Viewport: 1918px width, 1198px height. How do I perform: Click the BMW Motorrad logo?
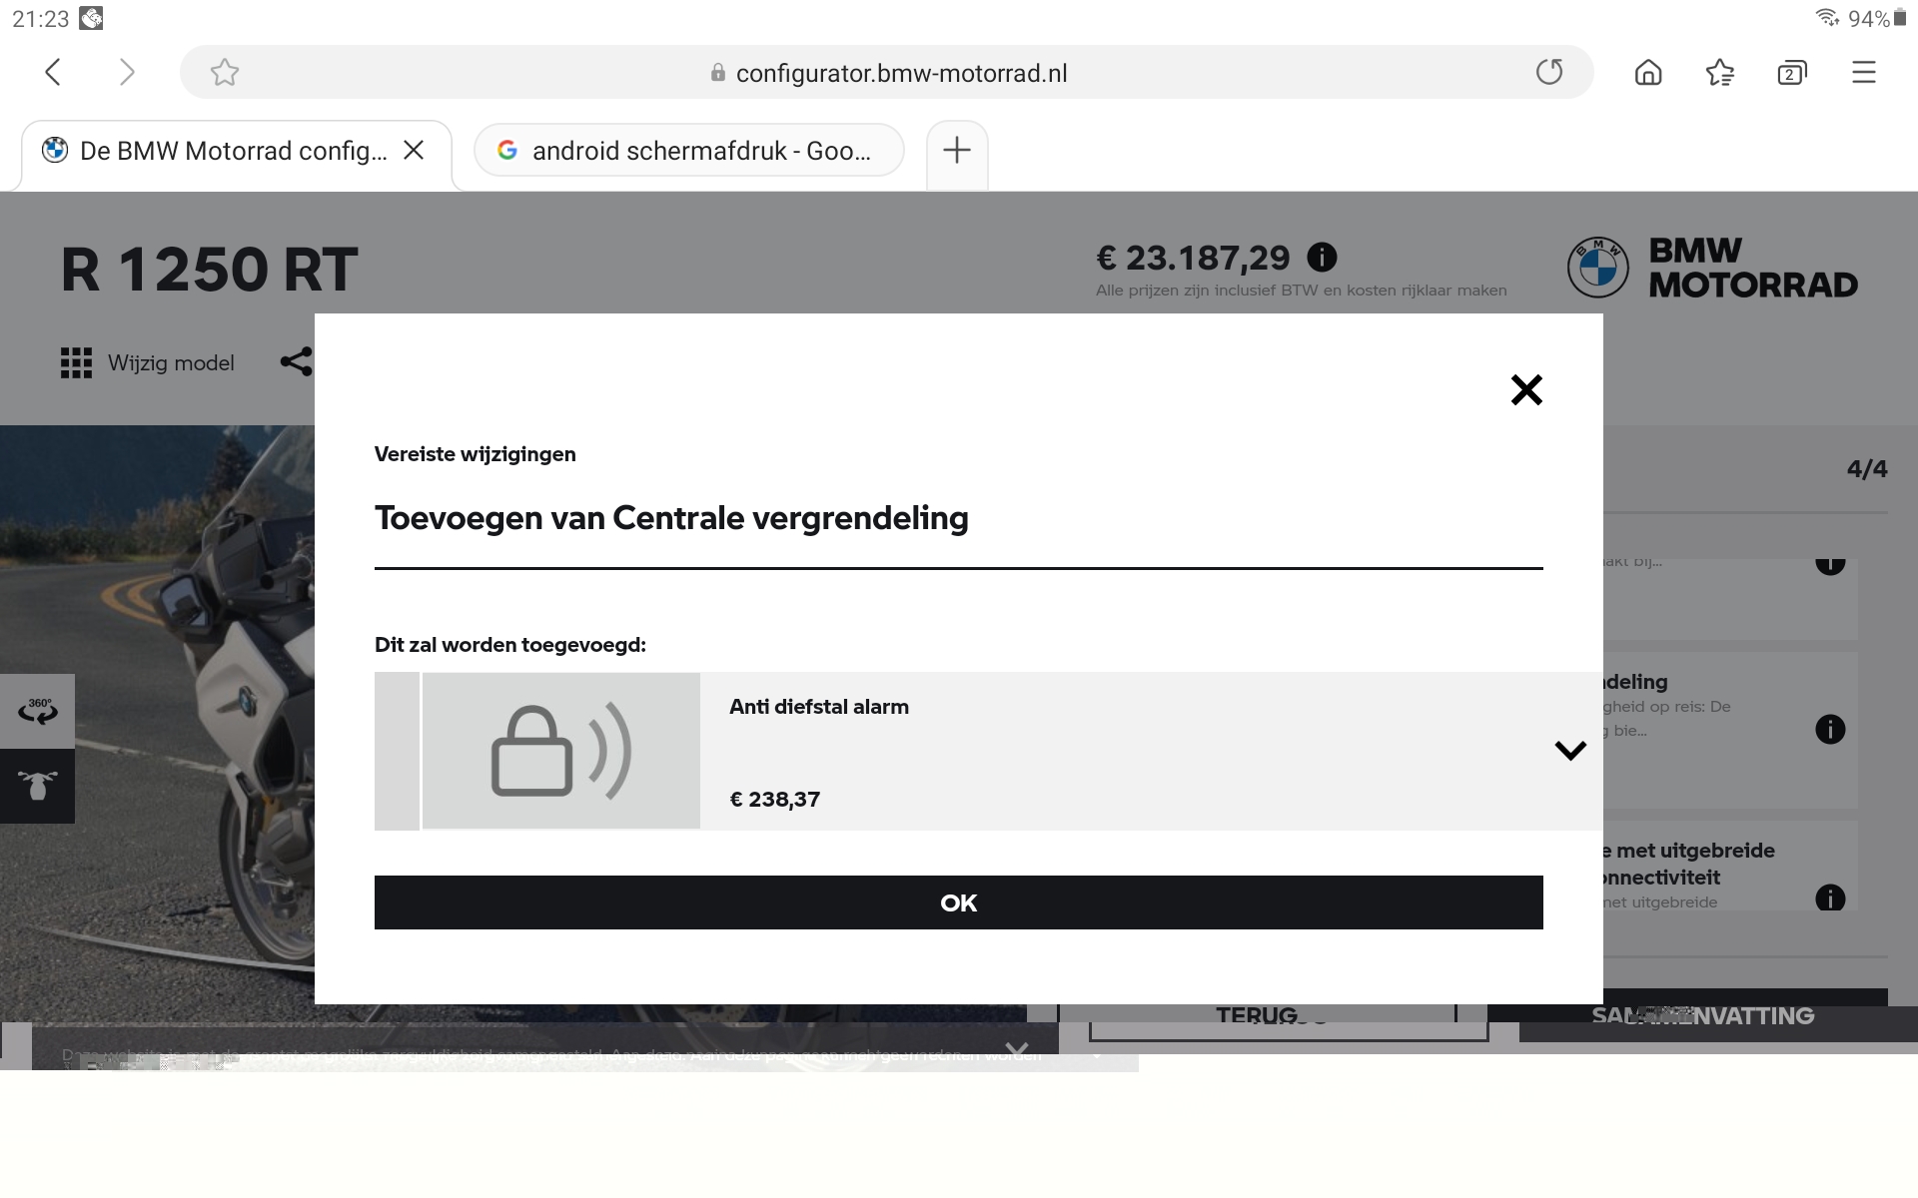point(1712,268)
